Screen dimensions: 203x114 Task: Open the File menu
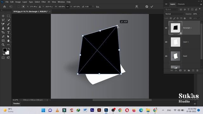tap(7, 2)
